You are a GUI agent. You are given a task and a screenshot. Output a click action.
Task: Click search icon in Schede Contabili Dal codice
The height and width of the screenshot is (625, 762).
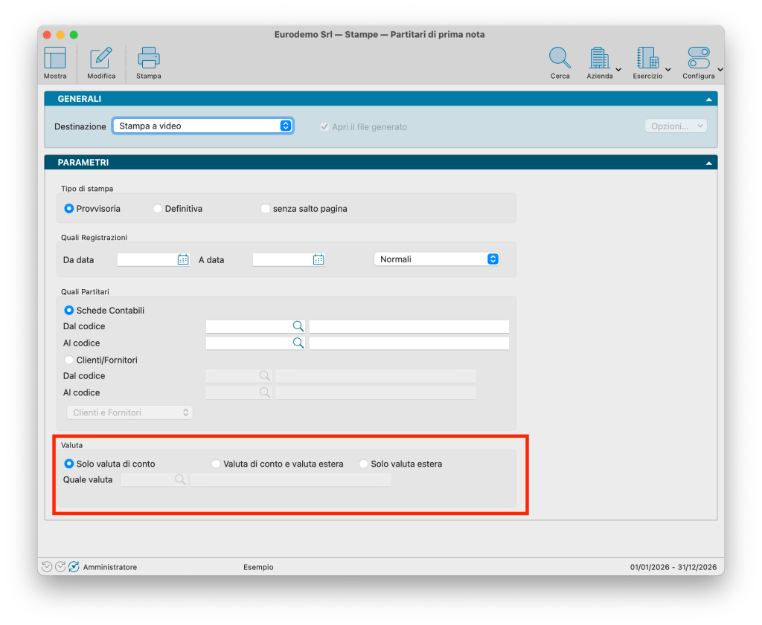pos(298,326)
